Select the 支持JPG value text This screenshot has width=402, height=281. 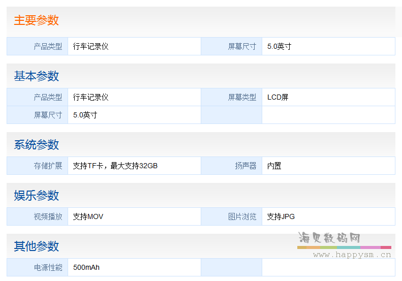tap(281, 216)
